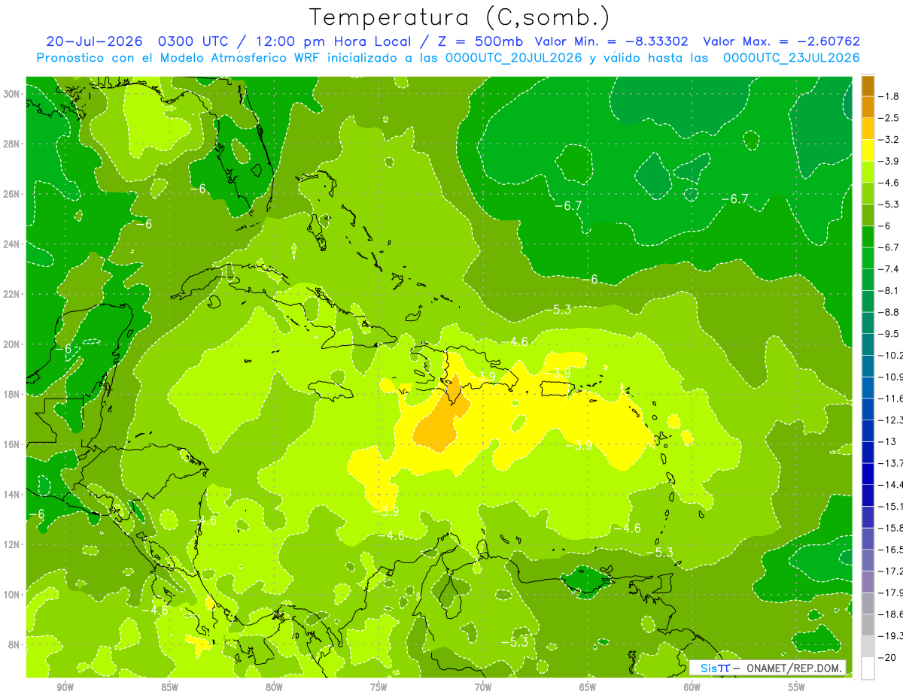Image resolution: width=903 pixels, height=697 pixels.
Task: Click the "-18.6" legend value
Action: point(891,614)
